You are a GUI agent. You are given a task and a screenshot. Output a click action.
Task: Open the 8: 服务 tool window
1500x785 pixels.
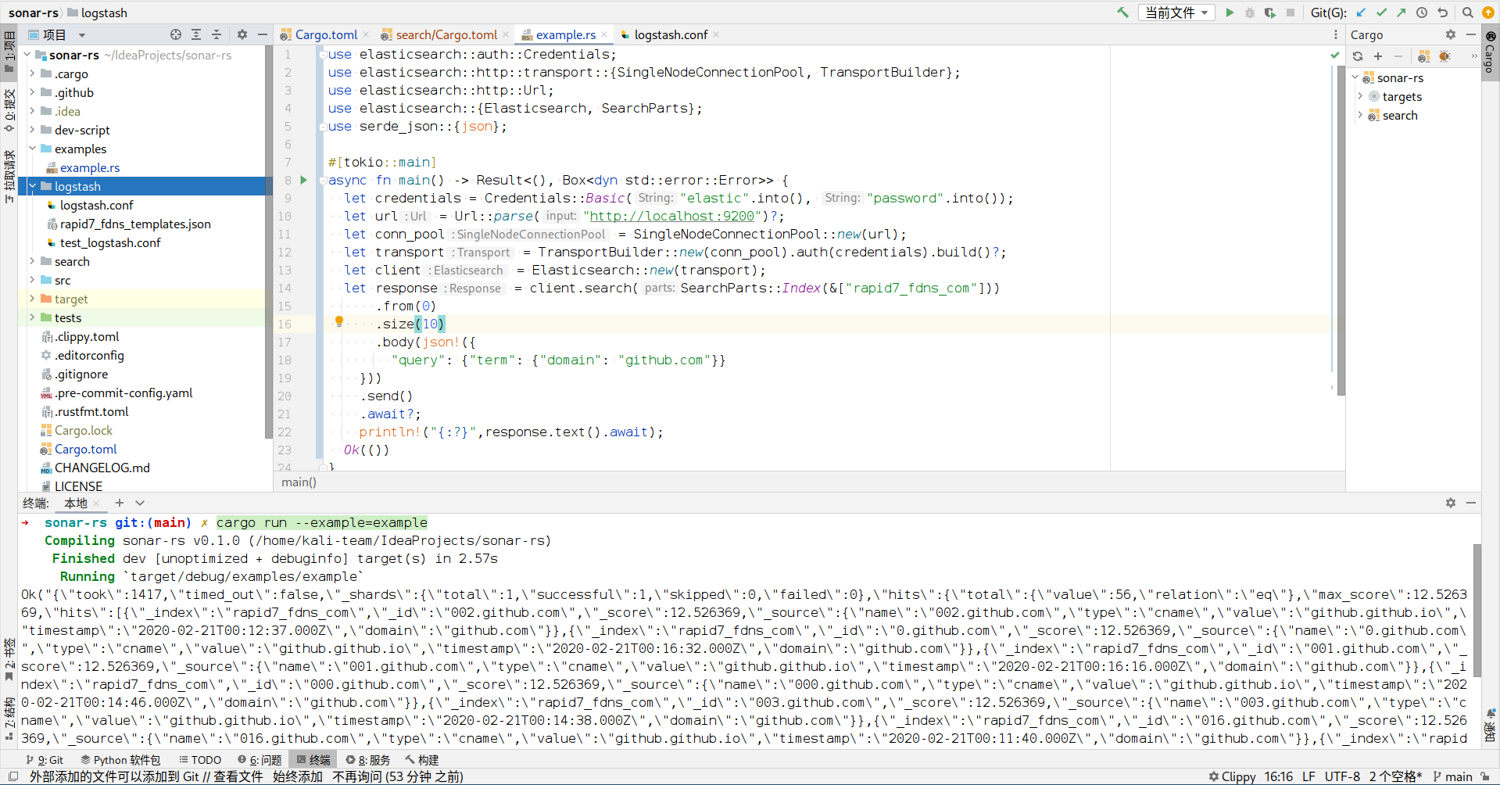(x=368, y=759)
